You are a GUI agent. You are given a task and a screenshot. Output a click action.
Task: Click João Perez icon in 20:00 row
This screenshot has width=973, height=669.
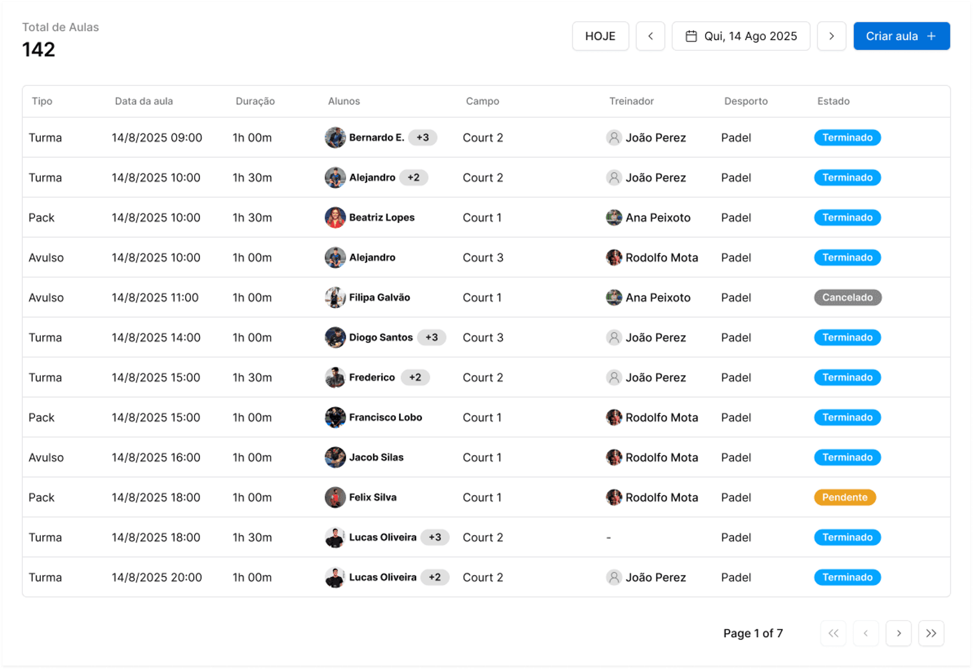(614, 577)
